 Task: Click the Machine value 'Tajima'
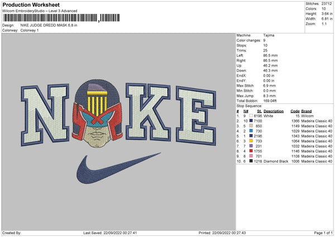pos(269,35)
